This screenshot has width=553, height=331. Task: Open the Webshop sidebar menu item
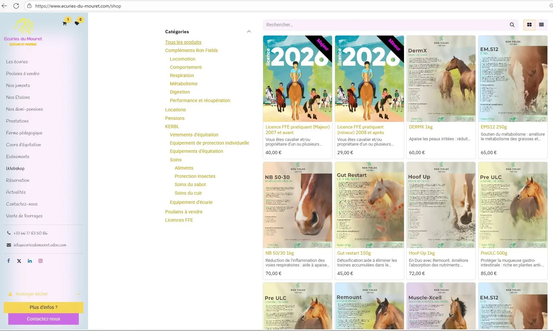[x=15, y=168]
